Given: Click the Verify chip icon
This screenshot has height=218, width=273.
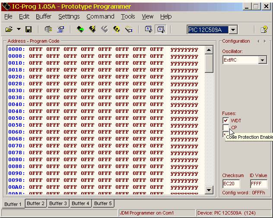Looking at the screenshot, I should click(x=117, y=29).
